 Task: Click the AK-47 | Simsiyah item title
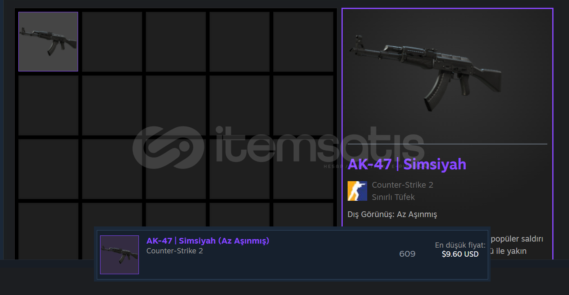[x=407, y=164]
